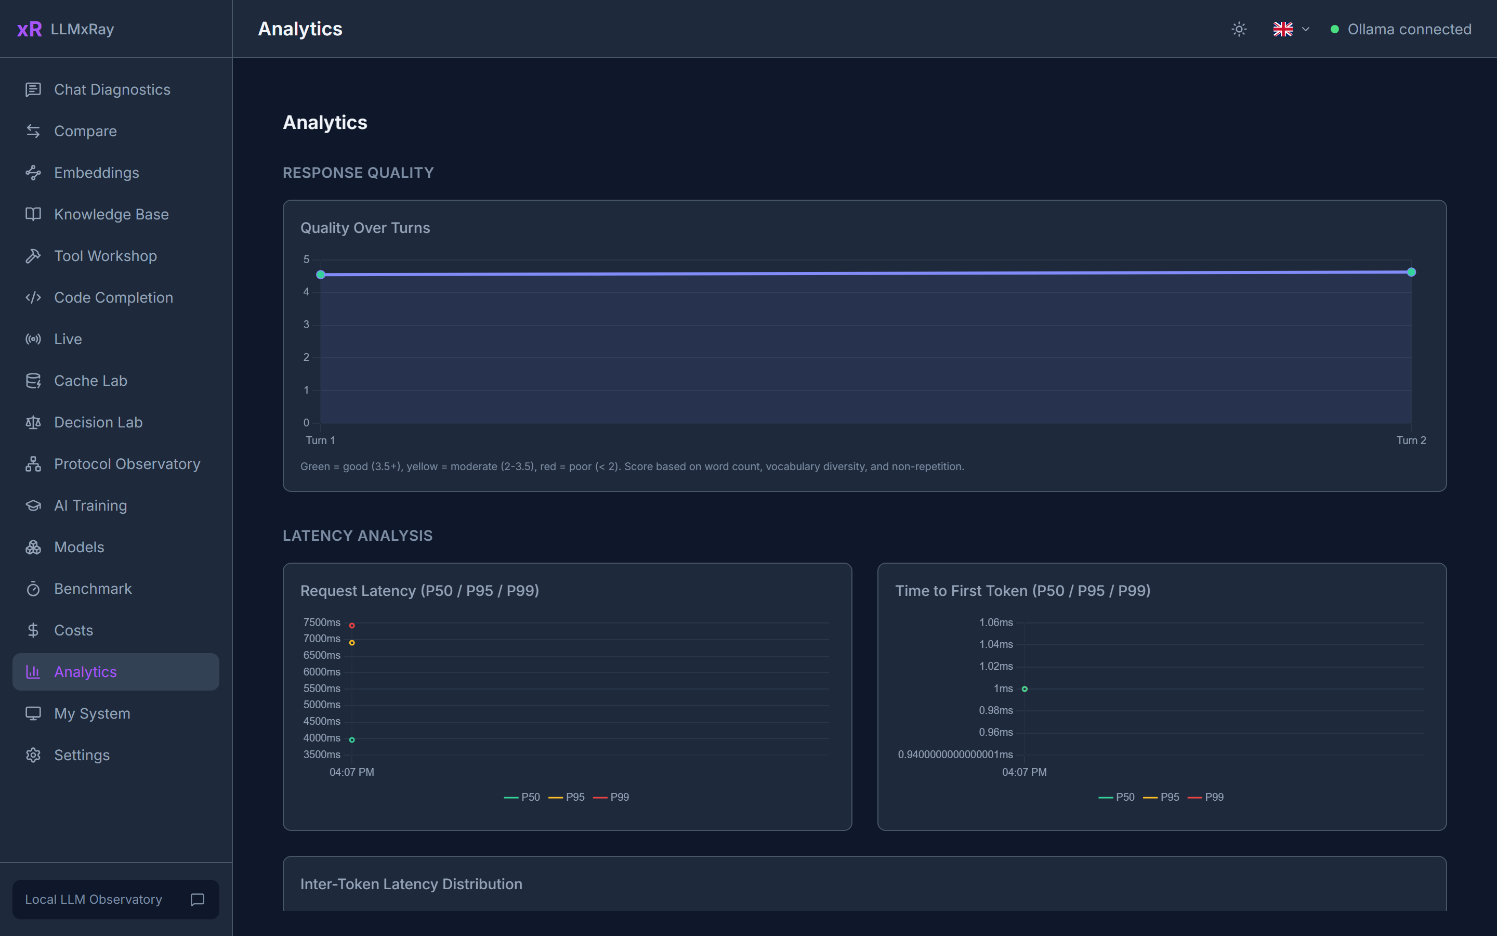Click the Time to First Token data point
The height and width of the screenshot is (936, 1497).
click(x=1025, y=689)
